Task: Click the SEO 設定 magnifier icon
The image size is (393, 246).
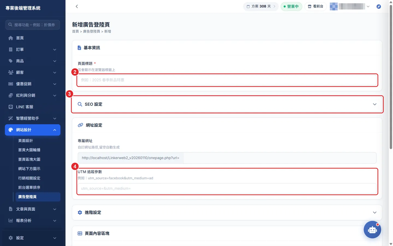Action: (80, 104)
